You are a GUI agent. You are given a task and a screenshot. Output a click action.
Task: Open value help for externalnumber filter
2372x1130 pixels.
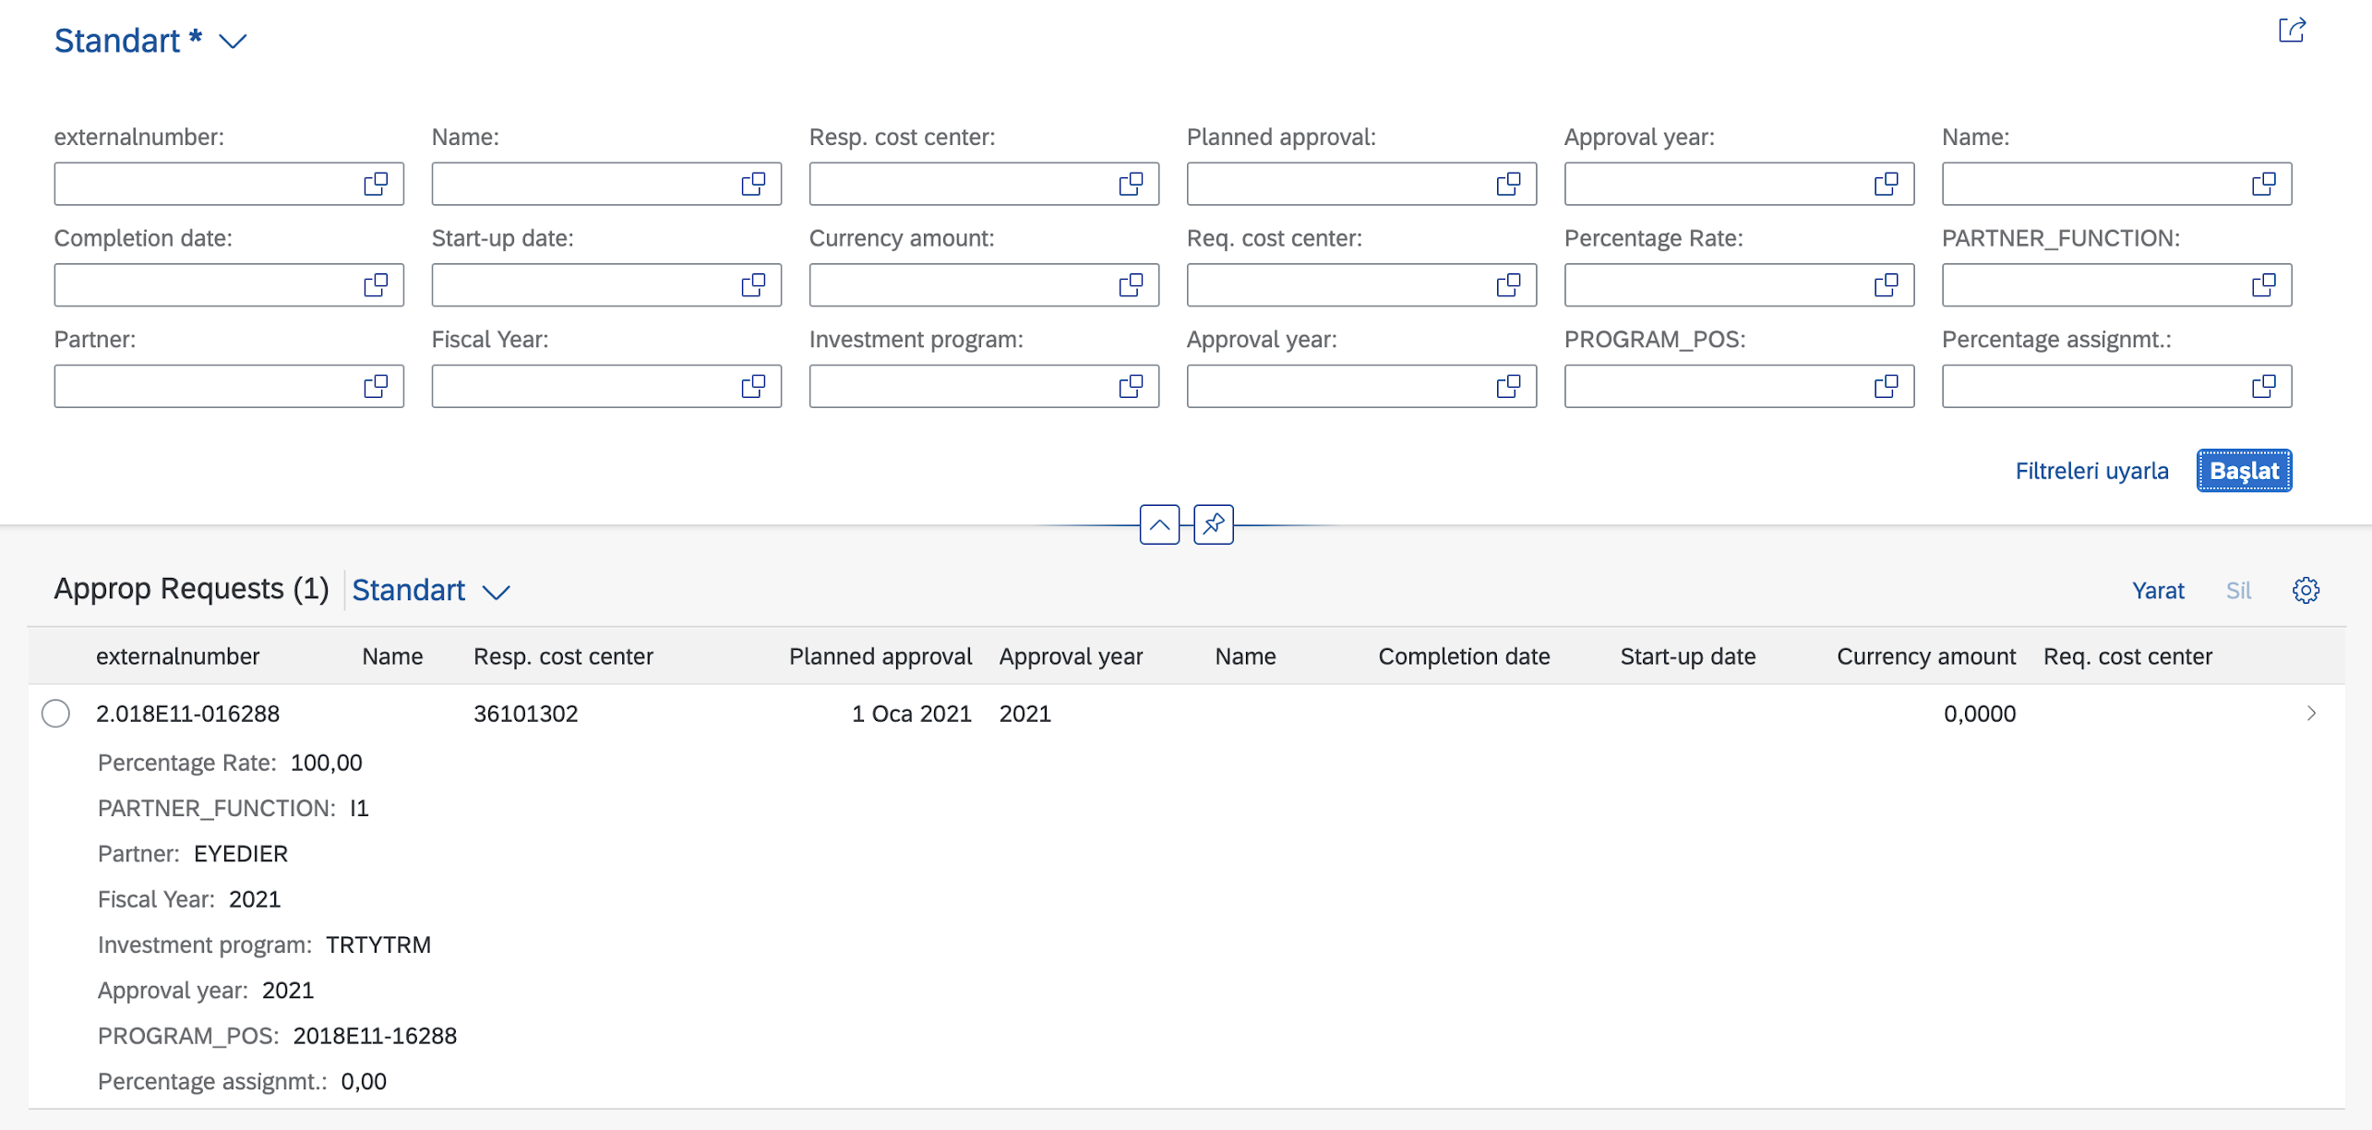click(376, 185)
